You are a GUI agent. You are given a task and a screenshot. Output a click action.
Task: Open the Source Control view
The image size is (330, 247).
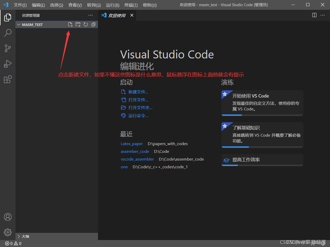tap(8, 48)
